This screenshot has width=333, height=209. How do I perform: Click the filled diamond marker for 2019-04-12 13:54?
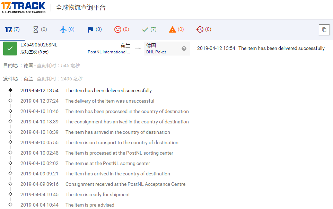[10, 90]
